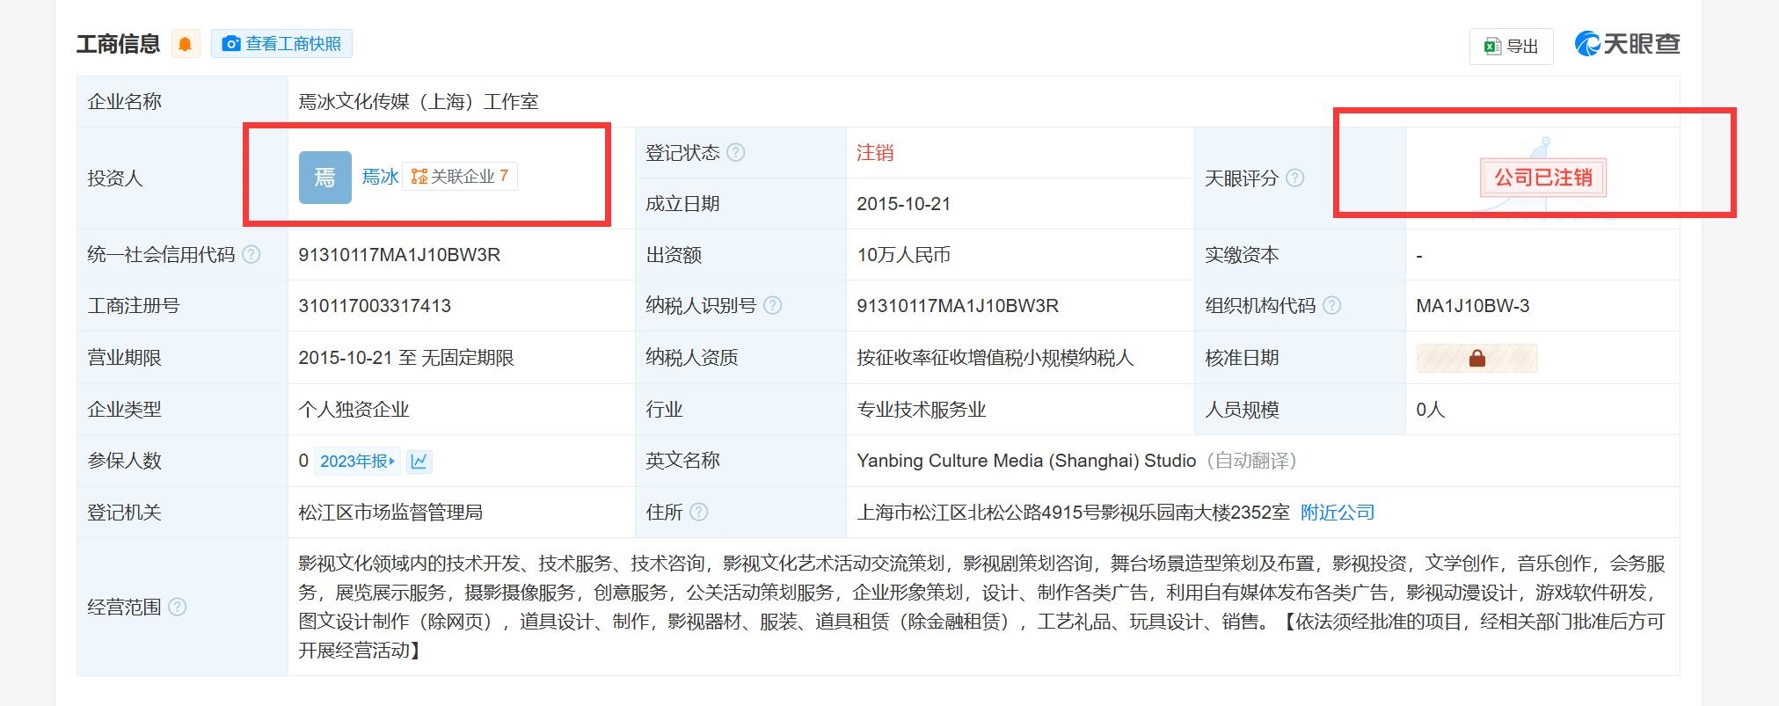This screenshot has width=1779, height=706.
Task: Click English name Yanbing Culture Media (Shanghai) Studio
Action: 1026,461
